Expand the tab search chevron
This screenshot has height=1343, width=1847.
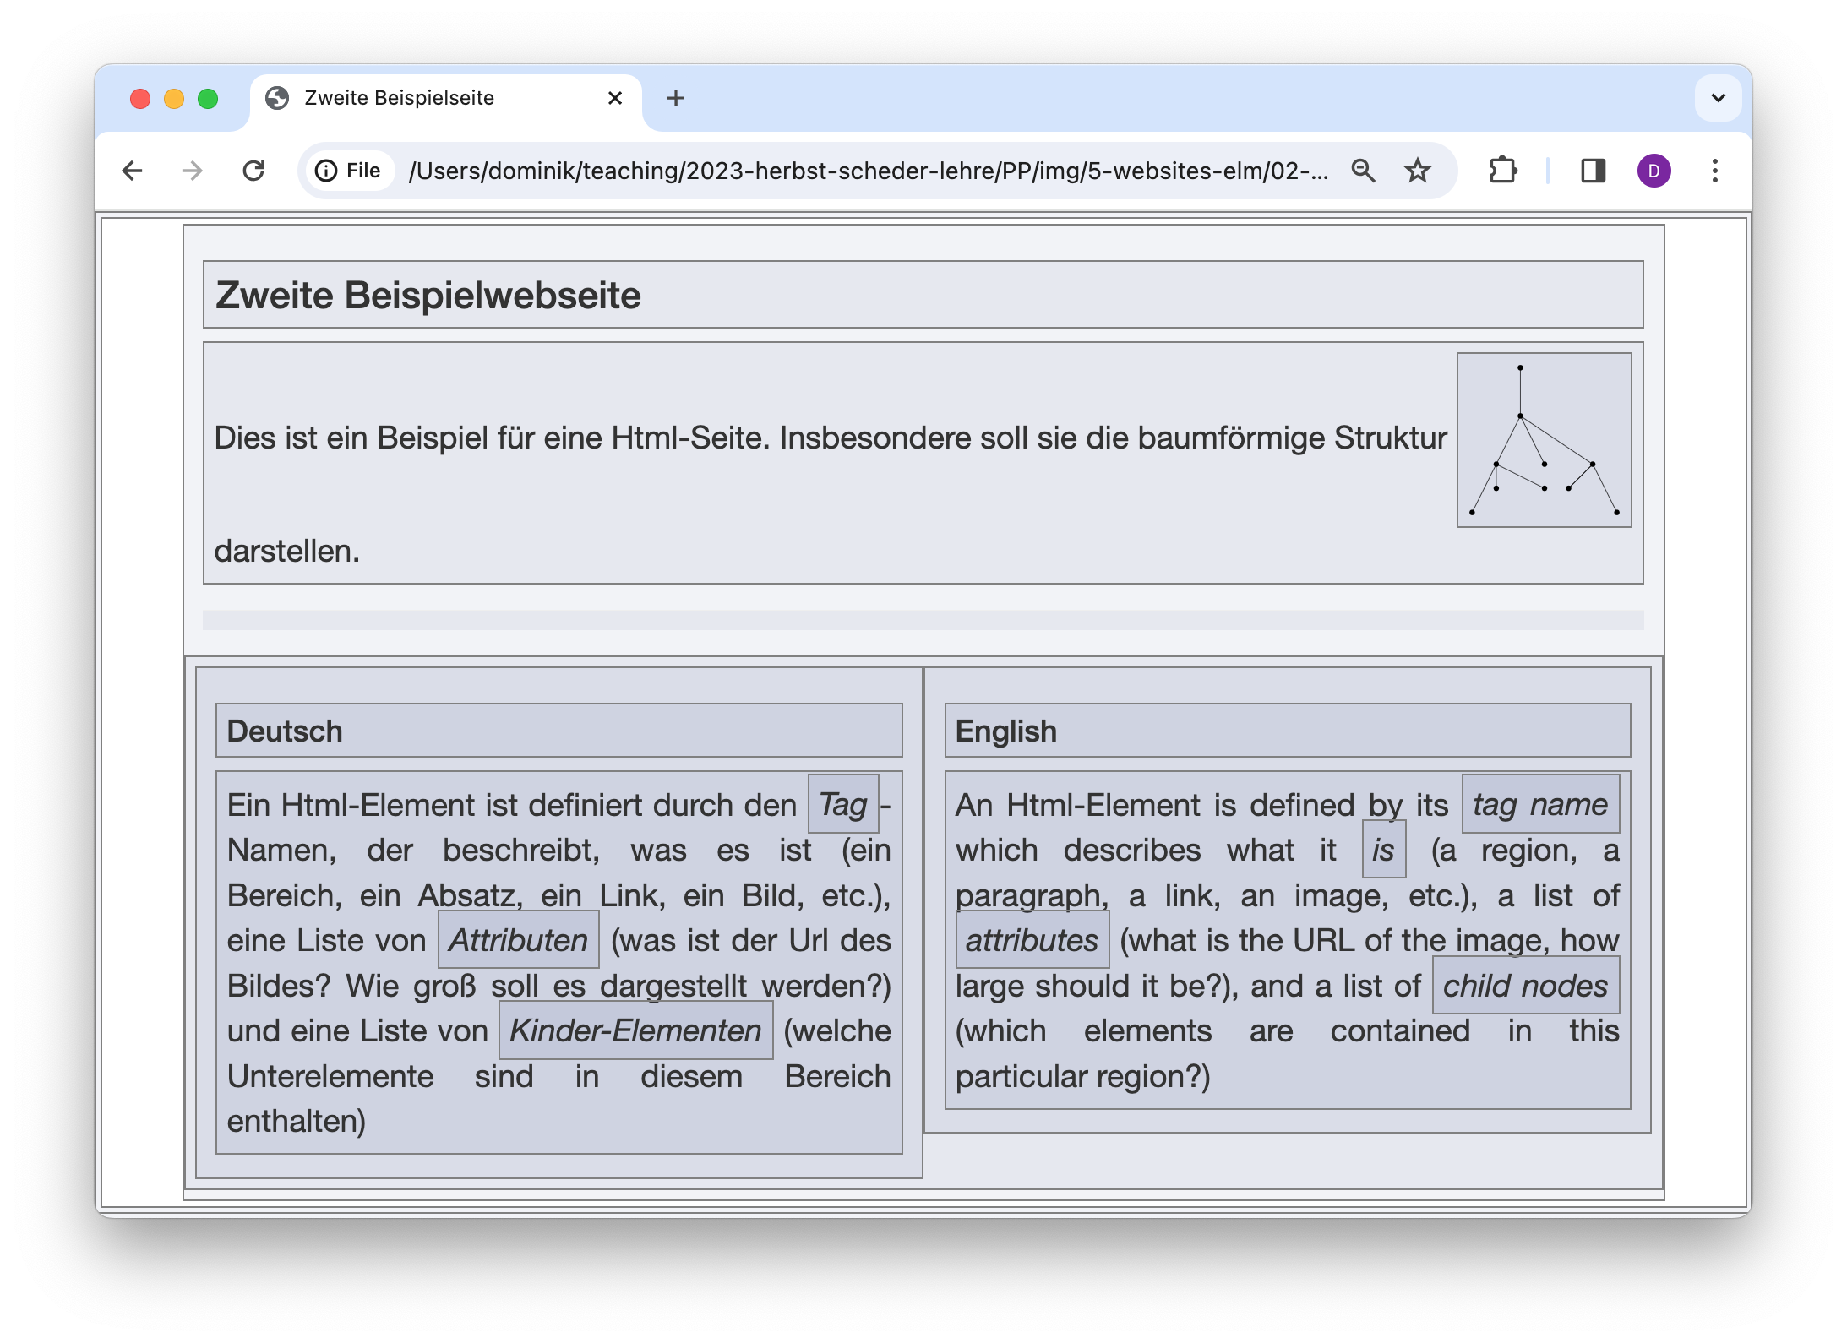[1718, 98]
